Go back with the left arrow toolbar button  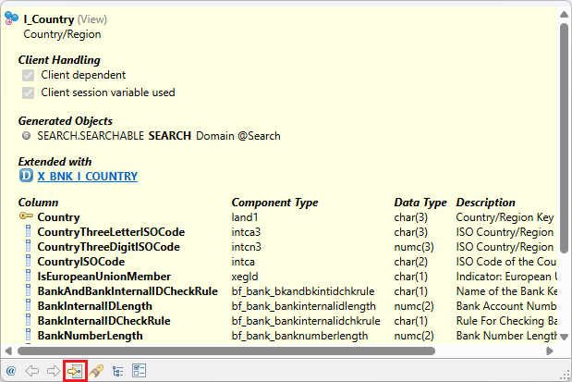(32, 371)
